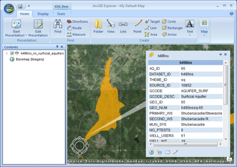Select the Circle drawing tool
Image resolution: width=237 pixels, height=167 pixels.
click(x=169, y=22)
